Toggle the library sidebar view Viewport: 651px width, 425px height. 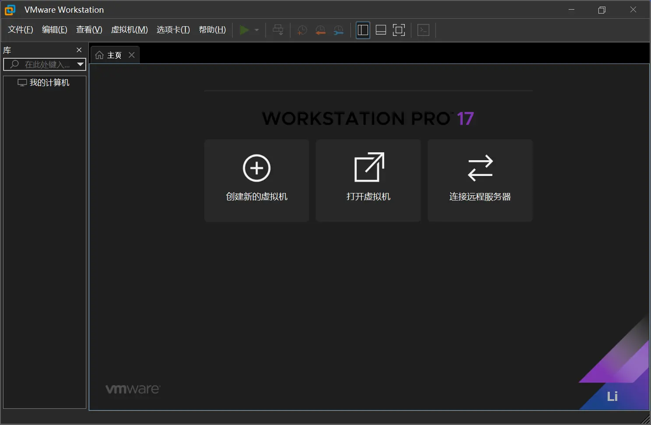click(363, 30)
